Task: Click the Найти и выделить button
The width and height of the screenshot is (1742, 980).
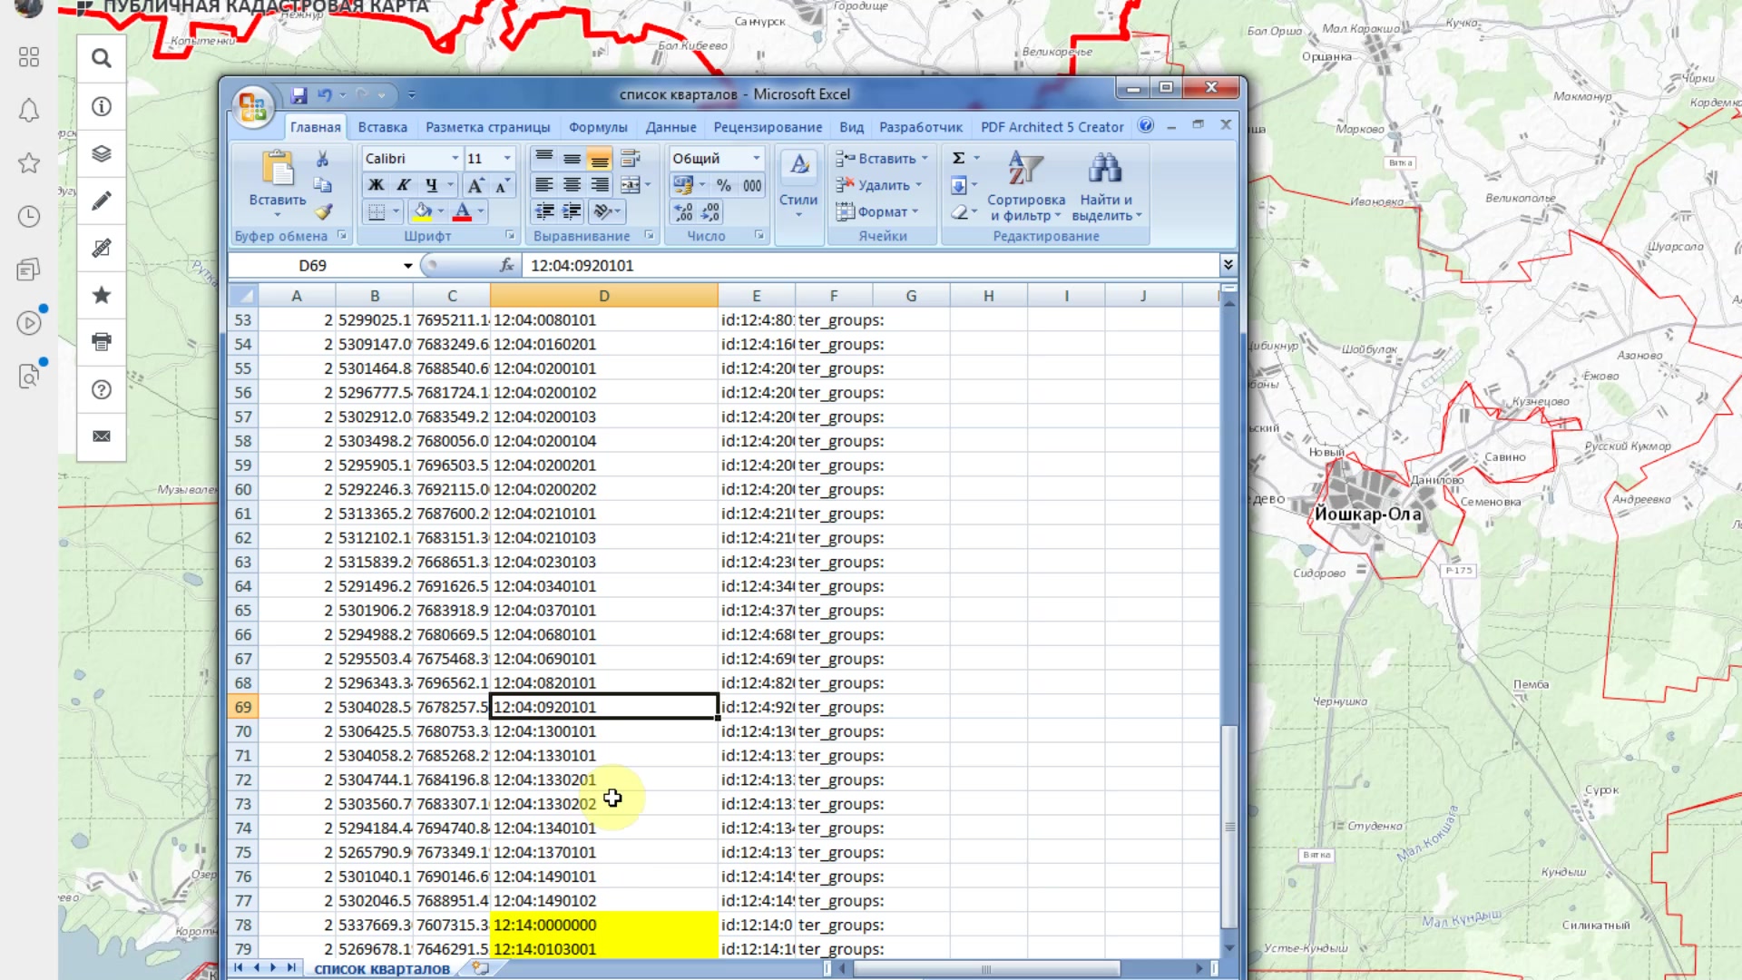Action: tap(1106, 186)
